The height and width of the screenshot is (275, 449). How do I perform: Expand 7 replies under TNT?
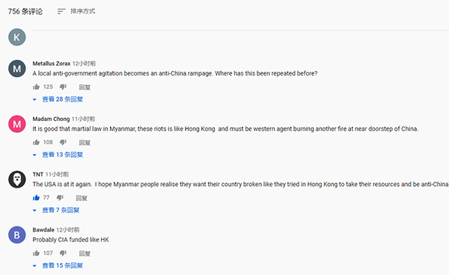56,210
